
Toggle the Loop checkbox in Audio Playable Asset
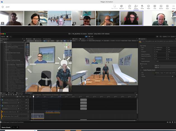(155, 75)
